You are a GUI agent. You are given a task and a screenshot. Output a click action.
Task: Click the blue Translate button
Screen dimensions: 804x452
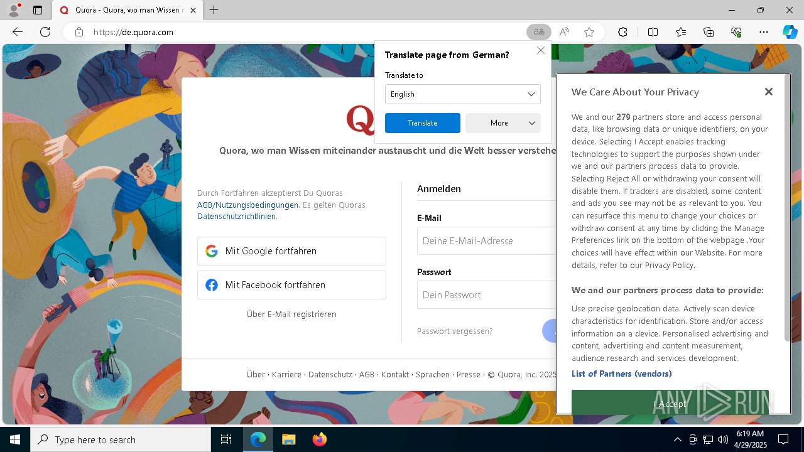point(422,123)
